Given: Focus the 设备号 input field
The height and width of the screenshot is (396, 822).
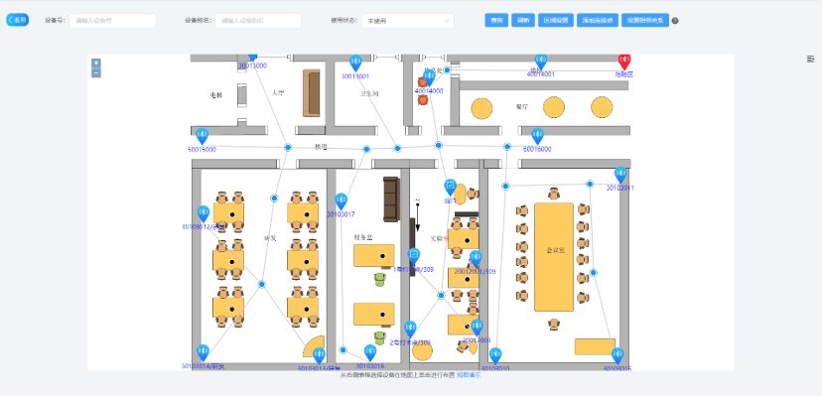Looking at the screenshot, I should 112,21.
